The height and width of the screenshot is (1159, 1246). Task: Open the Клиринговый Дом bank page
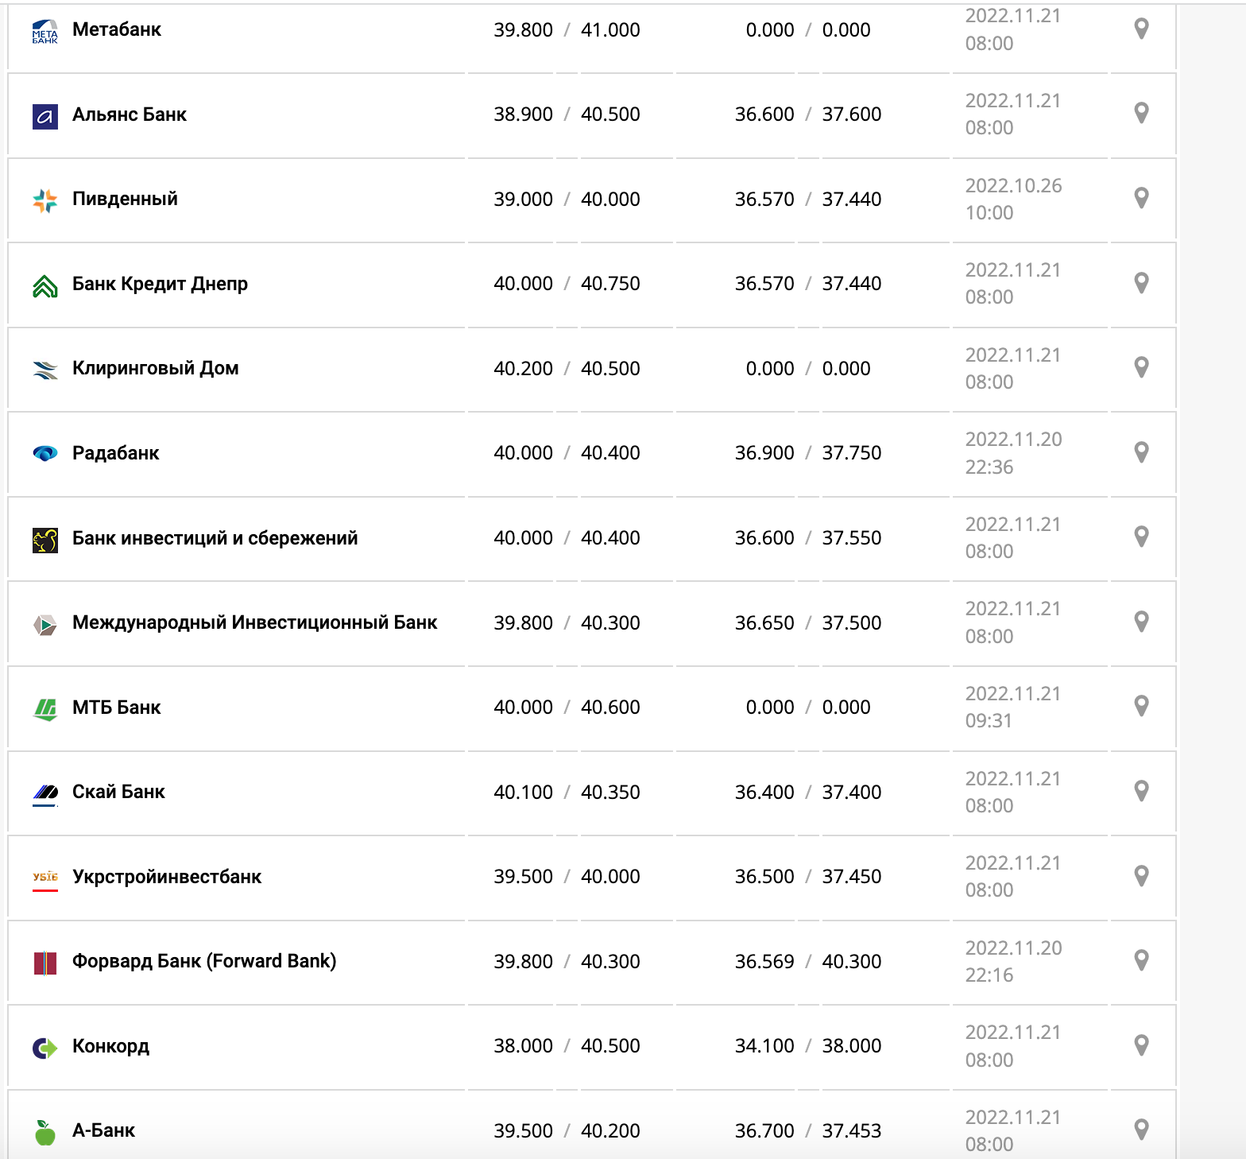coord(156,368)
